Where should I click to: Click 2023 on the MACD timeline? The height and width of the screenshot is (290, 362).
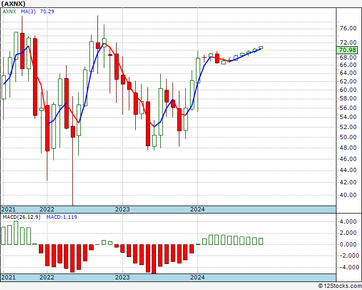click(122, 277)
